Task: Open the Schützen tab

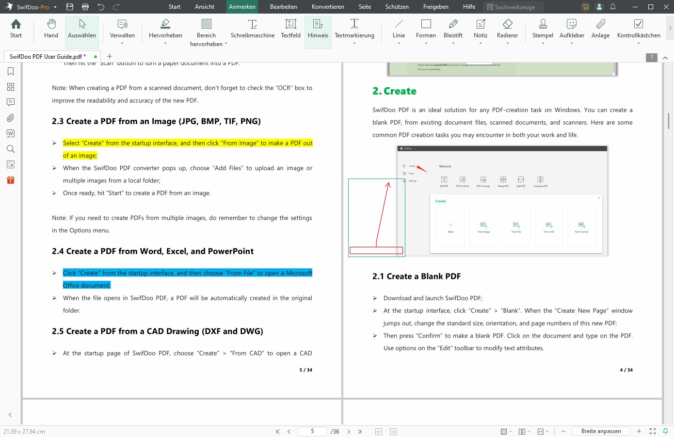Action: coord(397,7)
